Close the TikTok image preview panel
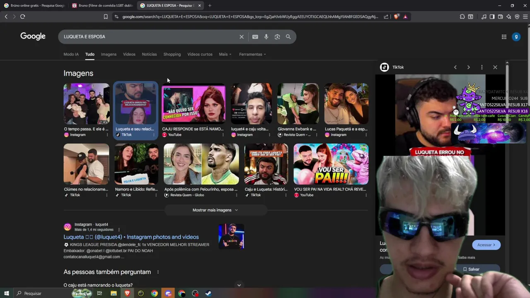 [495, 67]
